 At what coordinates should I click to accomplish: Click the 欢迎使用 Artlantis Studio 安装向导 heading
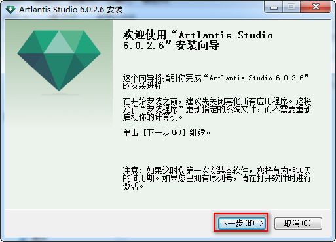[x=198, y=40]
